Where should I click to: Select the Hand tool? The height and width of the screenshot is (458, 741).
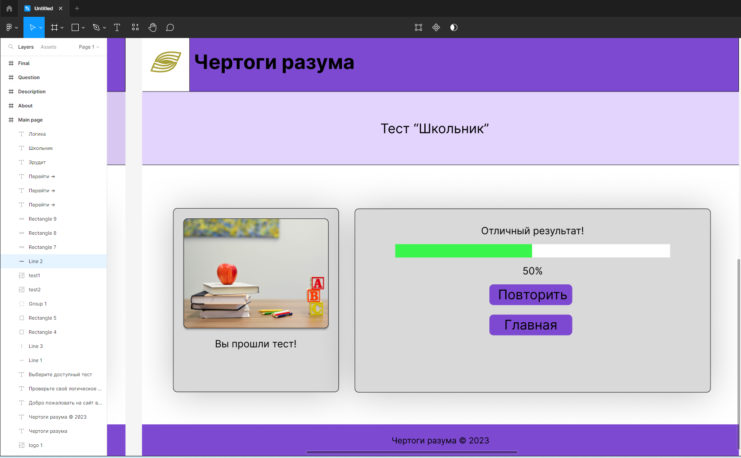(153, 27)
